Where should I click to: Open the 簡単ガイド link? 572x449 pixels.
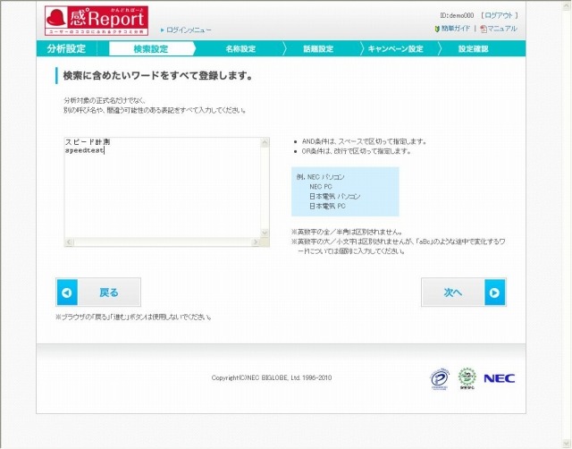tap(456, 28)
